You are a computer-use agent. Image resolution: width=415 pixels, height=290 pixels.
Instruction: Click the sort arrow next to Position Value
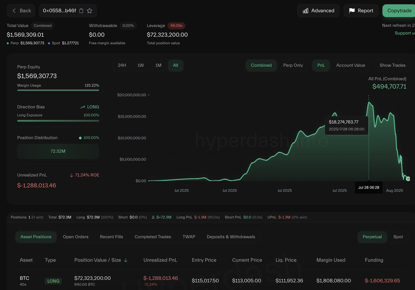coord(126,260)
